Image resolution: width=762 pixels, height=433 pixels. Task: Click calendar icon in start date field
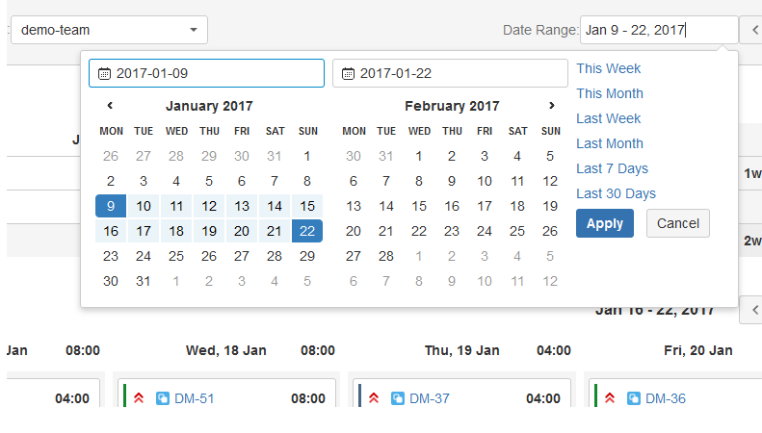[104, 73]
